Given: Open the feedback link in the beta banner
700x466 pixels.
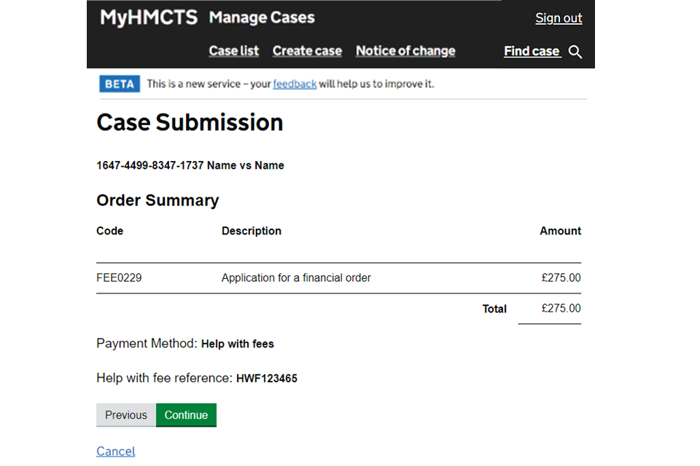Looking at the screenshot, I should [x=295, y=84].
